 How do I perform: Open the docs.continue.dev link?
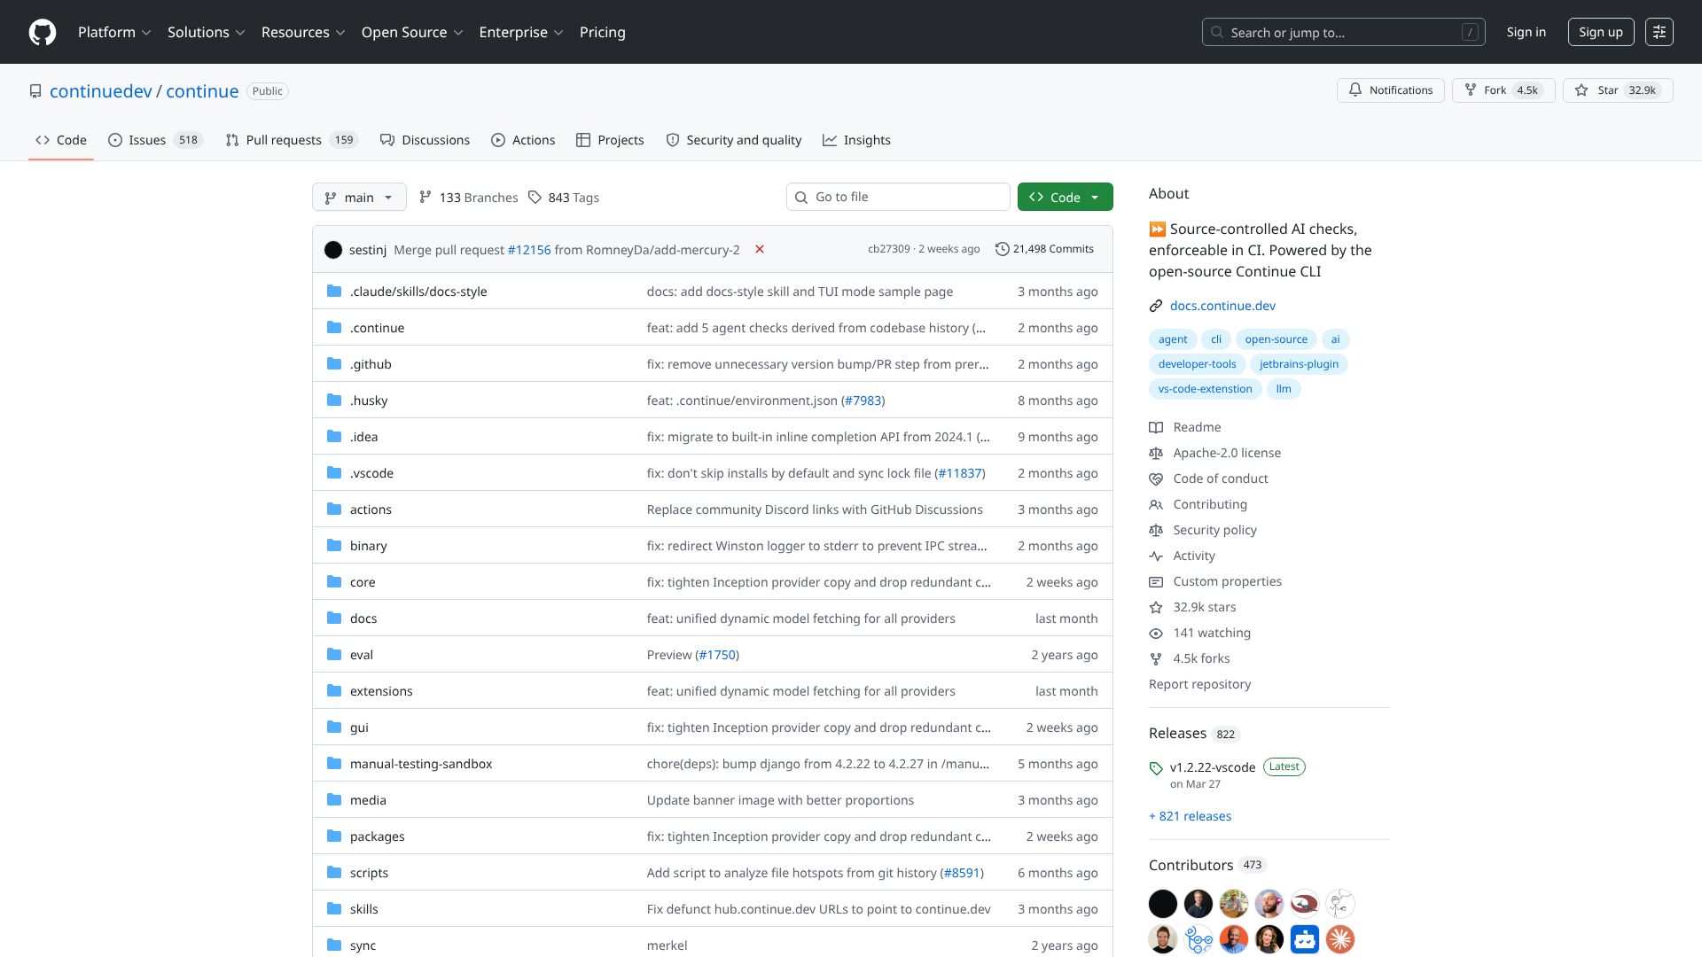coord(1222,306)
